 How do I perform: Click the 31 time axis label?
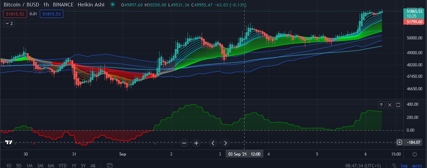[75, 154]
